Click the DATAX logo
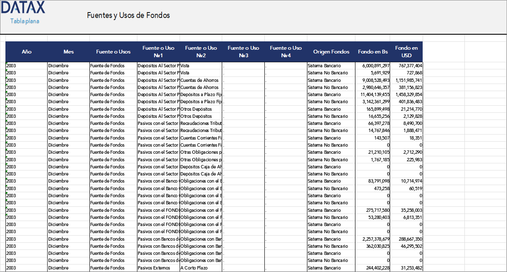Screen dimensions: 507x272 point(23,8)
